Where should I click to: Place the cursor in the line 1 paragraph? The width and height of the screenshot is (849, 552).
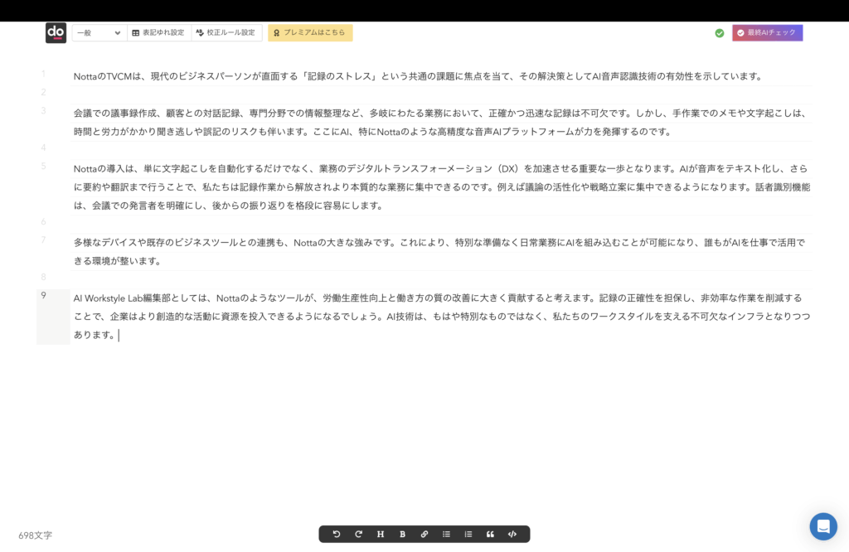click(415, 76)
